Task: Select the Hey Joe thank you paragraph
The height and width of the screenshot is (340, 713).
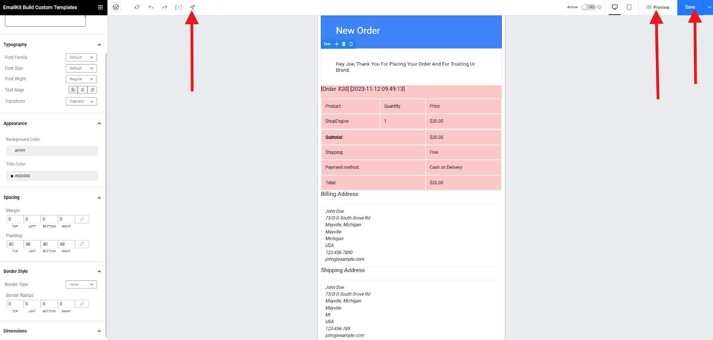Action: [x=406, y=67]
